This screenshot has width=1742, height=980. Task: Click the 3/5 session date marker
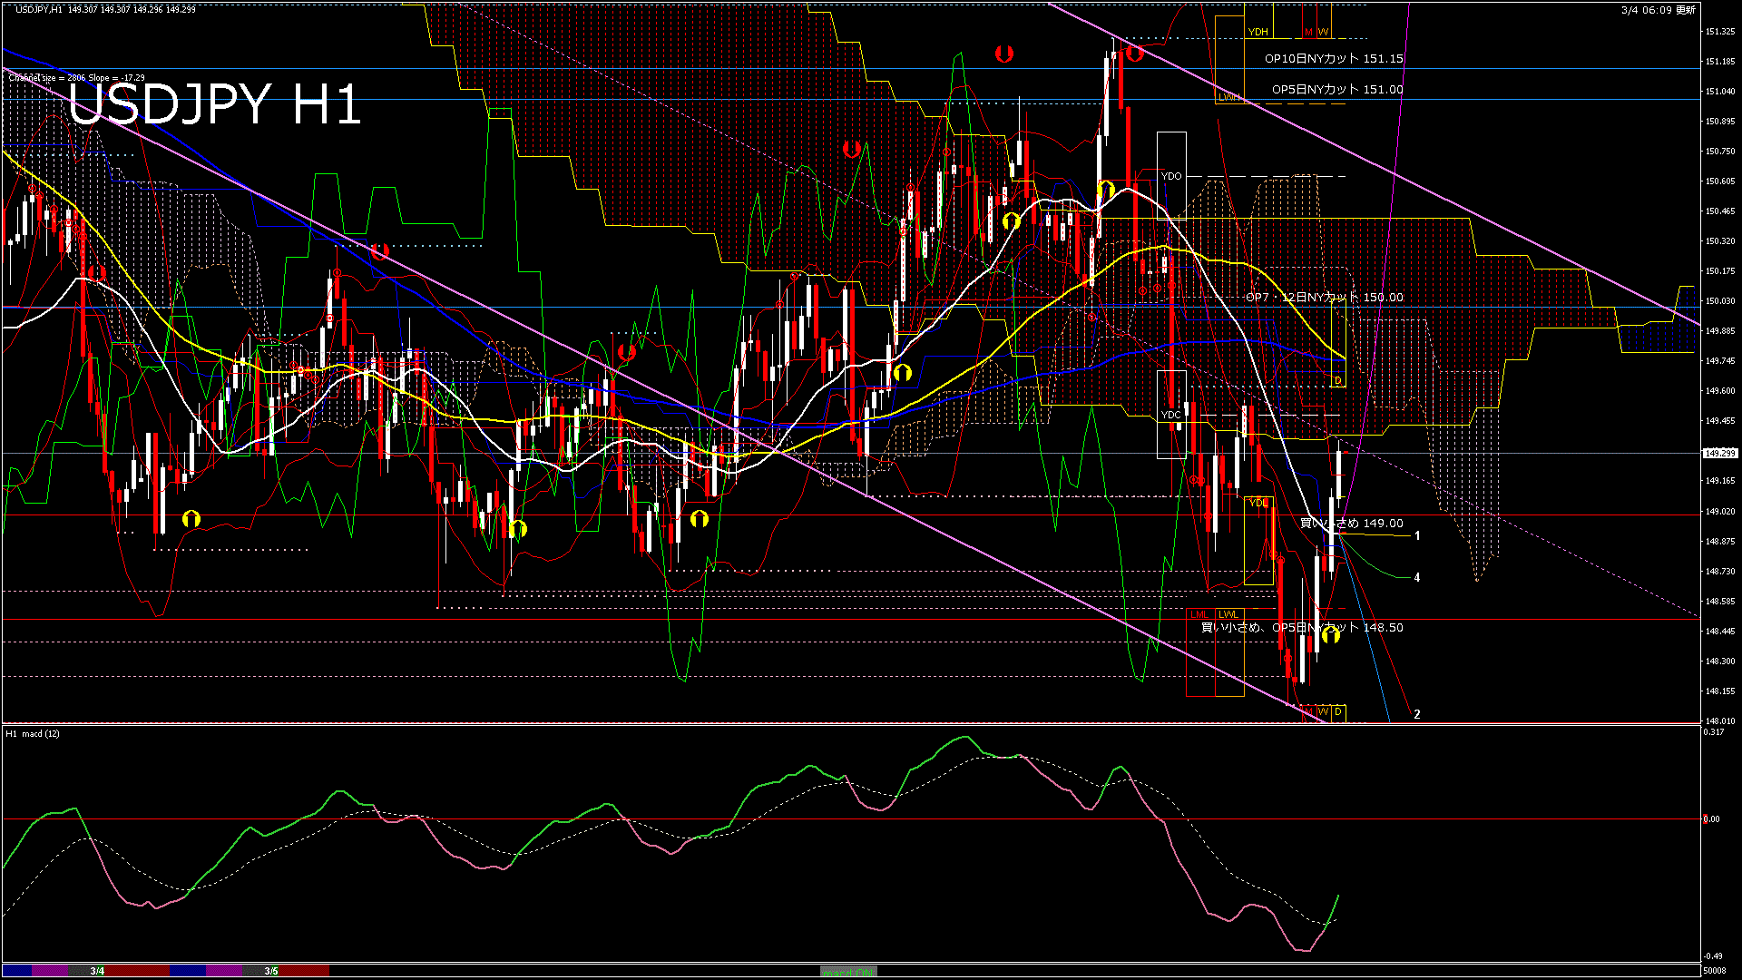pos(271,971)
